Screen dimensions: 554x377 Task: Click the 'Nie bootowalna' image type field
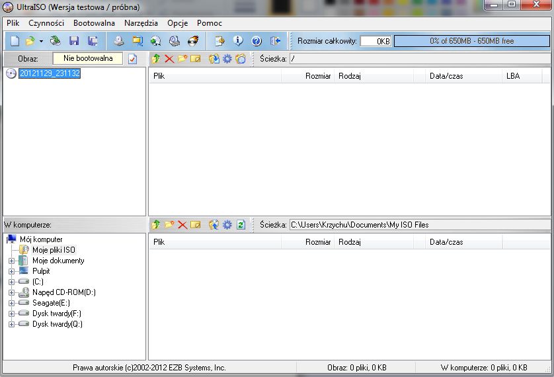[88, 58]
